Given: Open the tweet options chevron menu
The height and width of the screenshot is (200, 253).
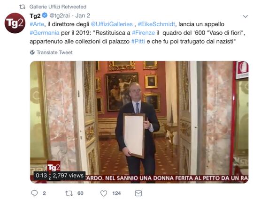Looking at the screenshot, I should tap(245, 16).
